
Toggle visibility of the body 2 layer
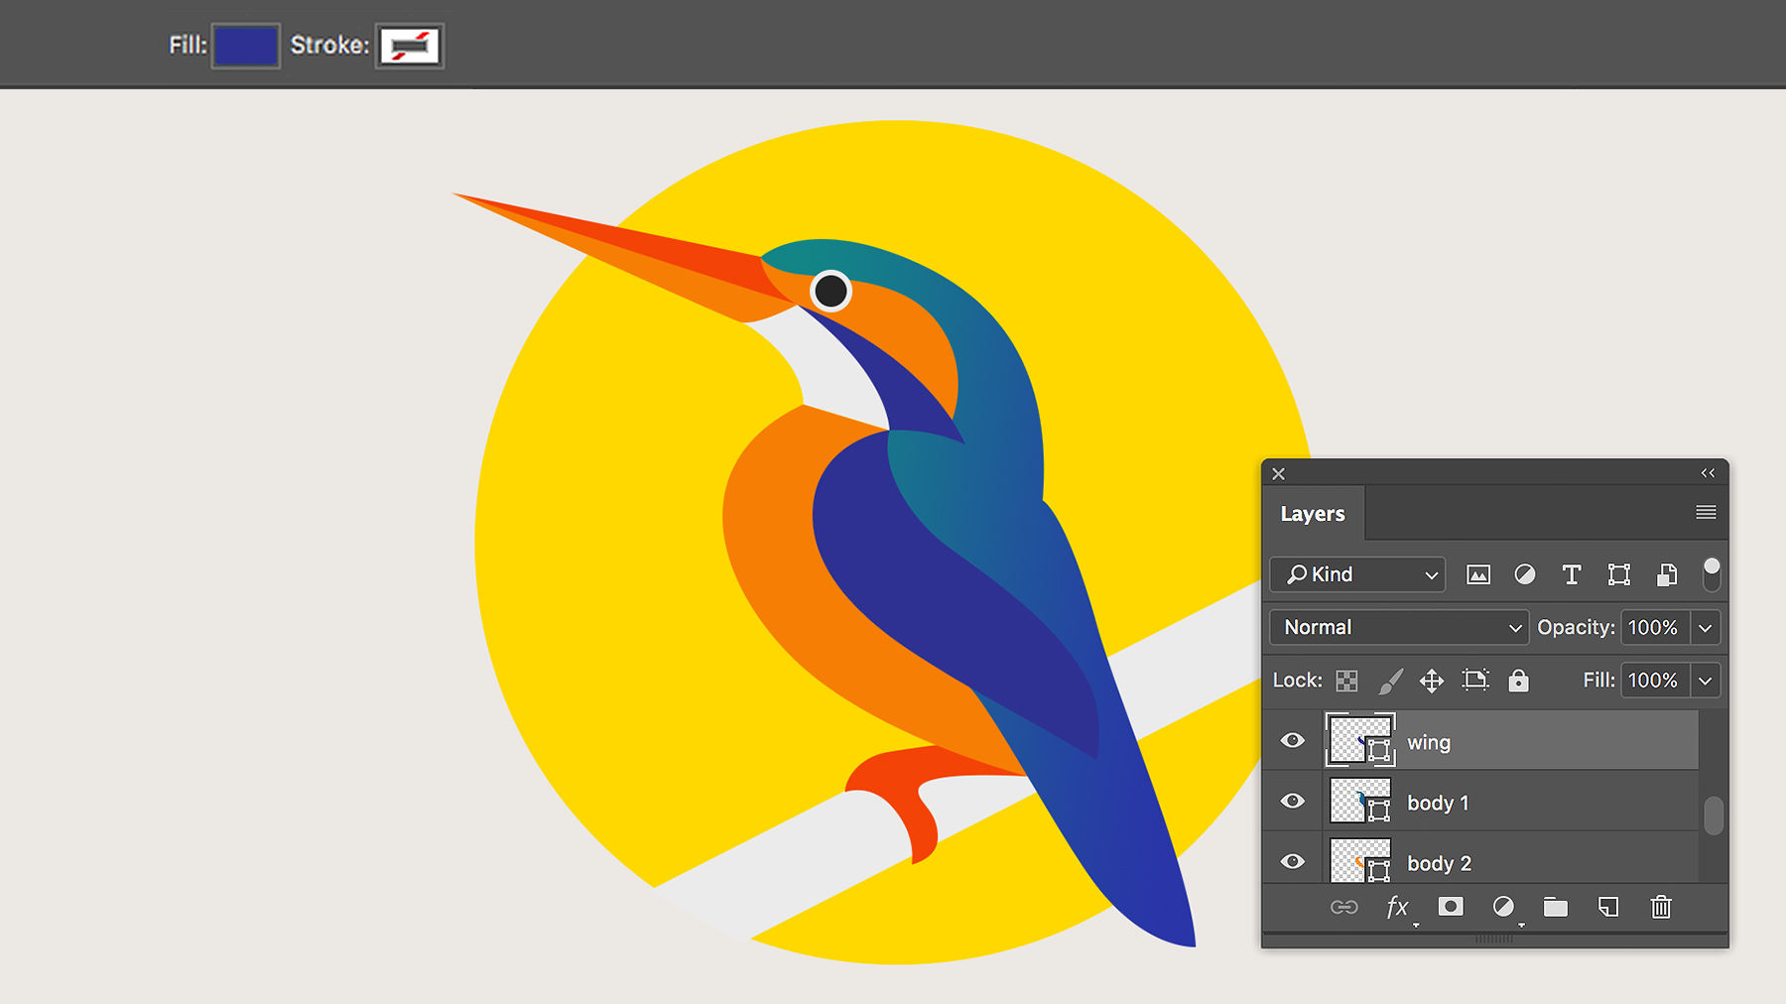click(1291, 861)
